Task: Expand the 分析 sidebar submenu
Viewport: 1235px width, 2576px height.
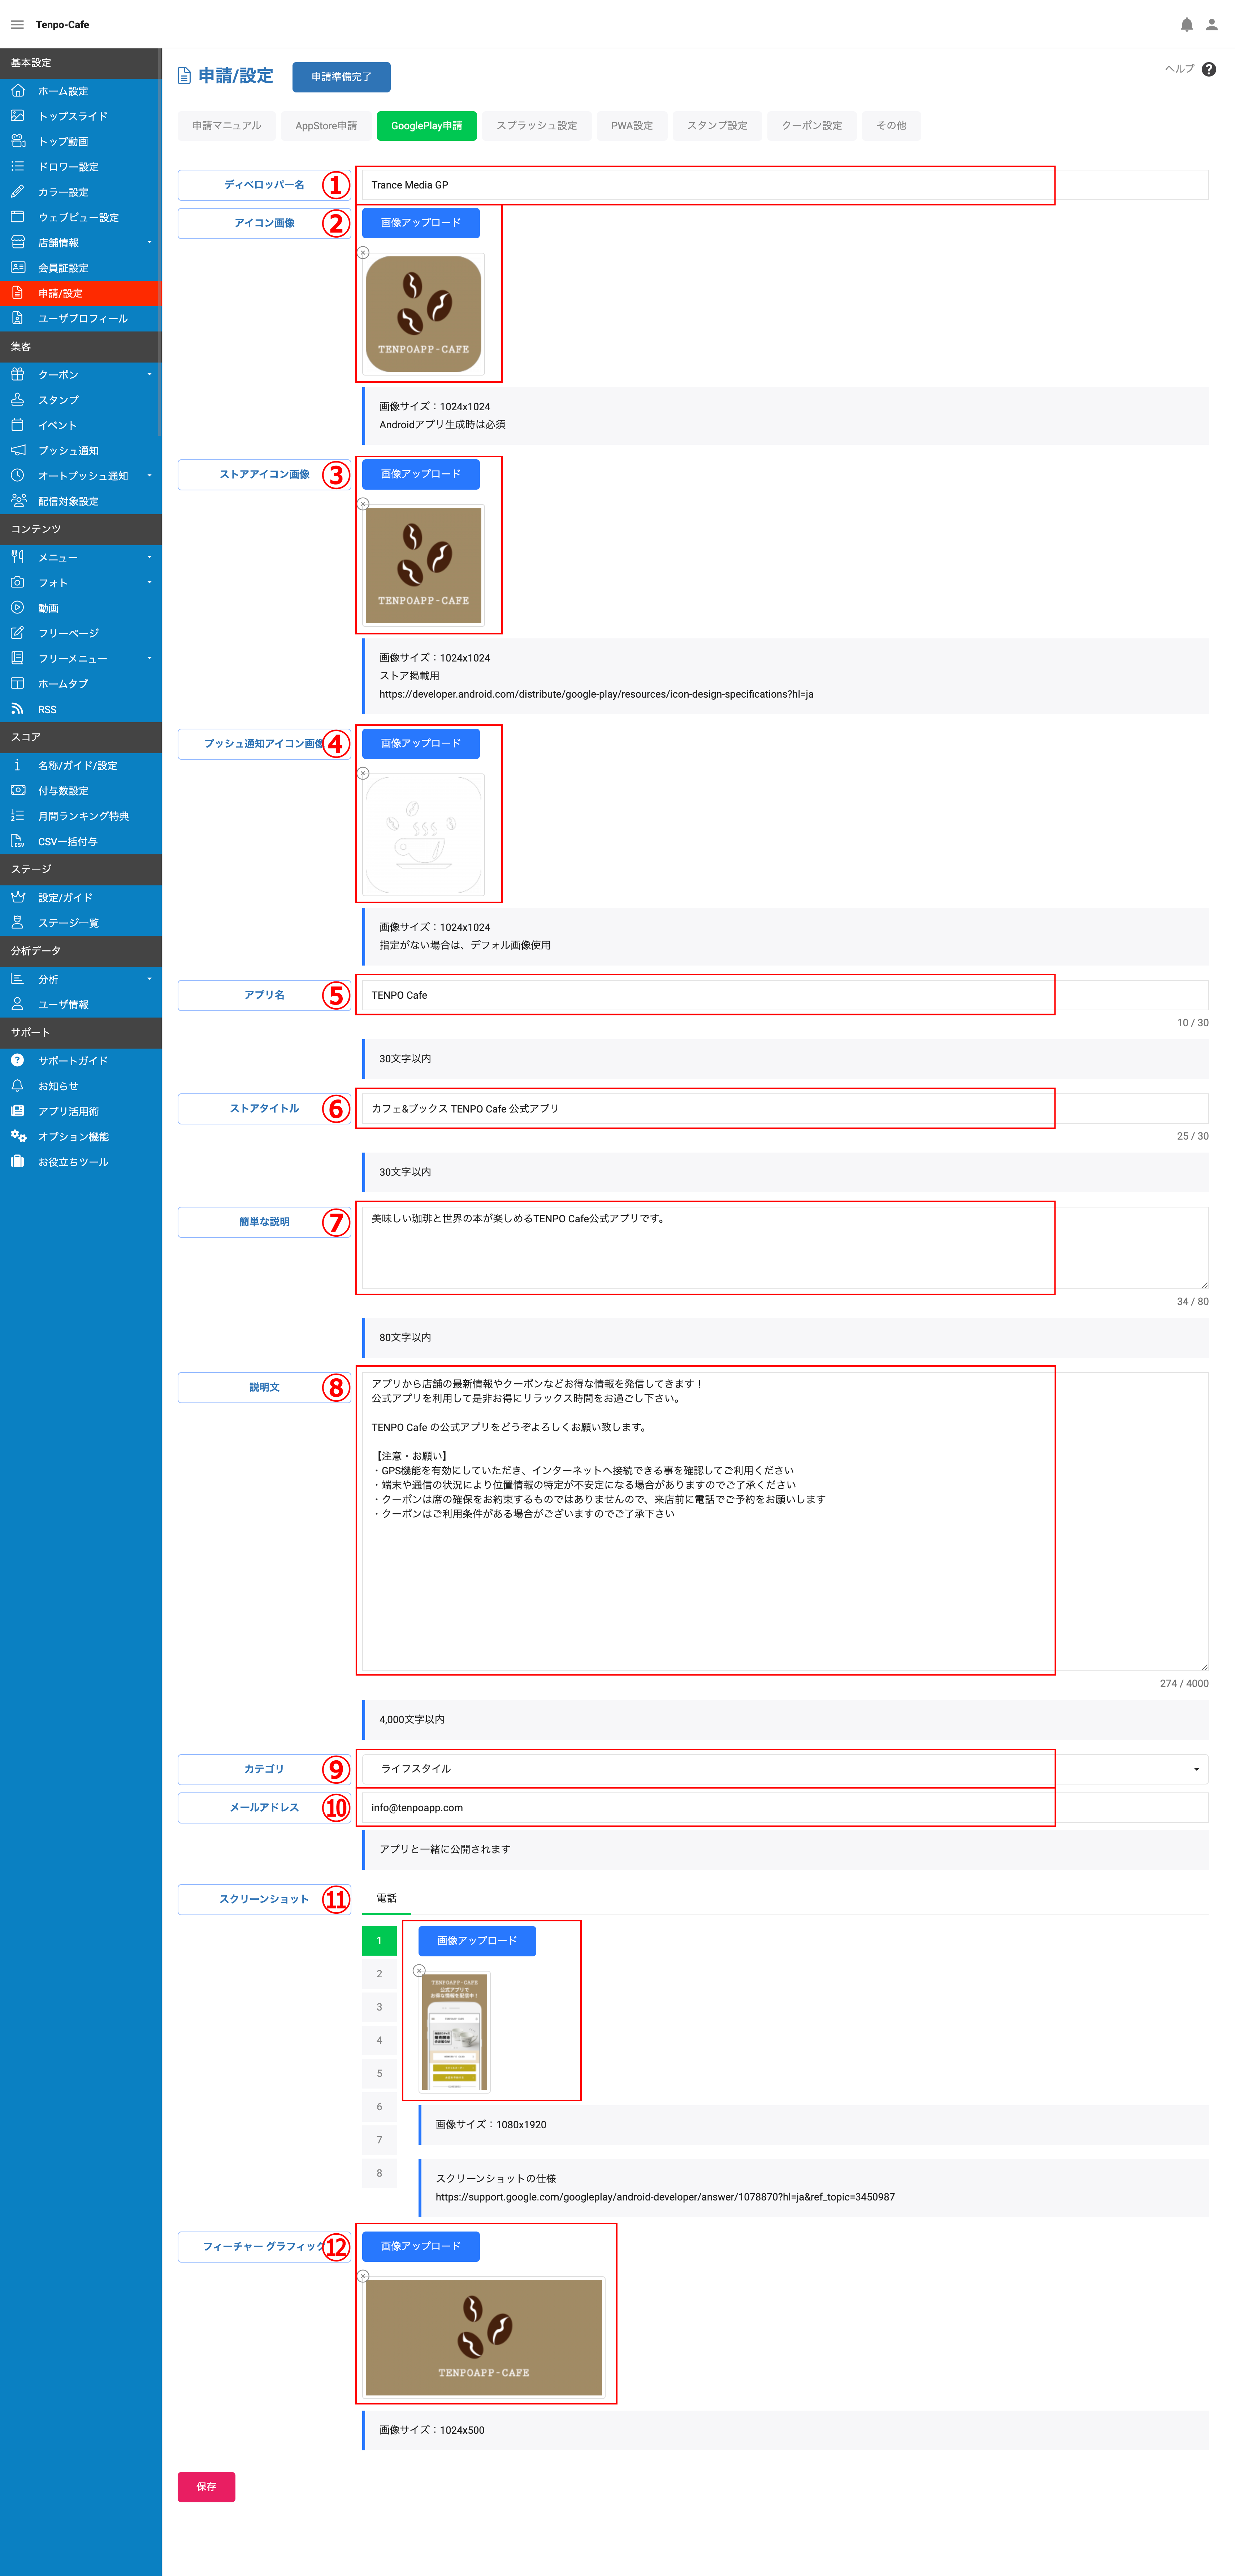Action: click(x=149, y=979)
